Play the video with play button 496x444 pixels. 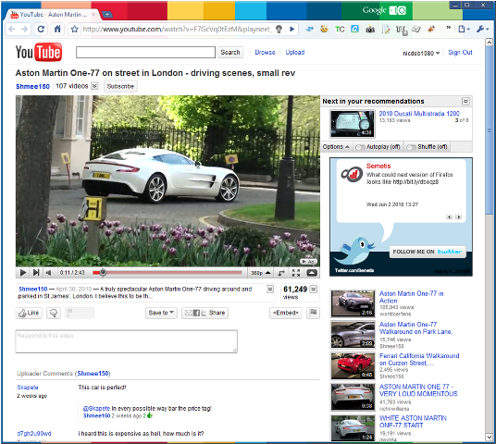(23, 273)
